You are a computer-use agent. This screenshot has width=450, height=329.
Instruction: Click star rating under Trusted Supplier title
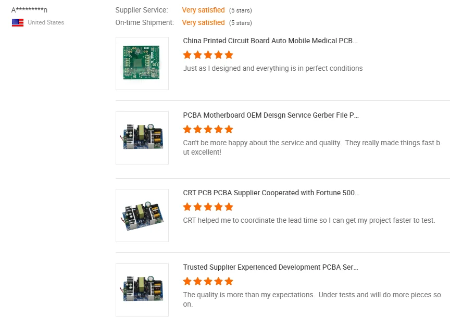(208, 281)
